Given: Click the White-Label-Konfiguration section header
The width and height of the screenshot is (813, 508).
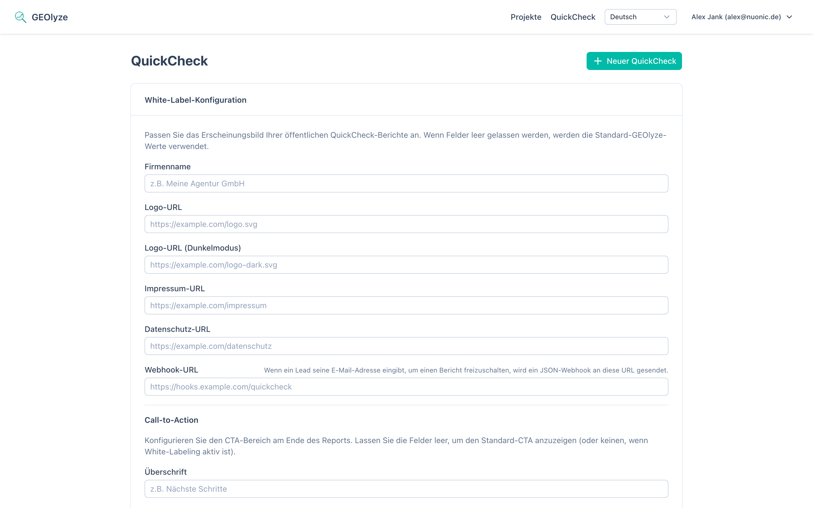Looking at the screenshot, I should [x=195, y=100].
